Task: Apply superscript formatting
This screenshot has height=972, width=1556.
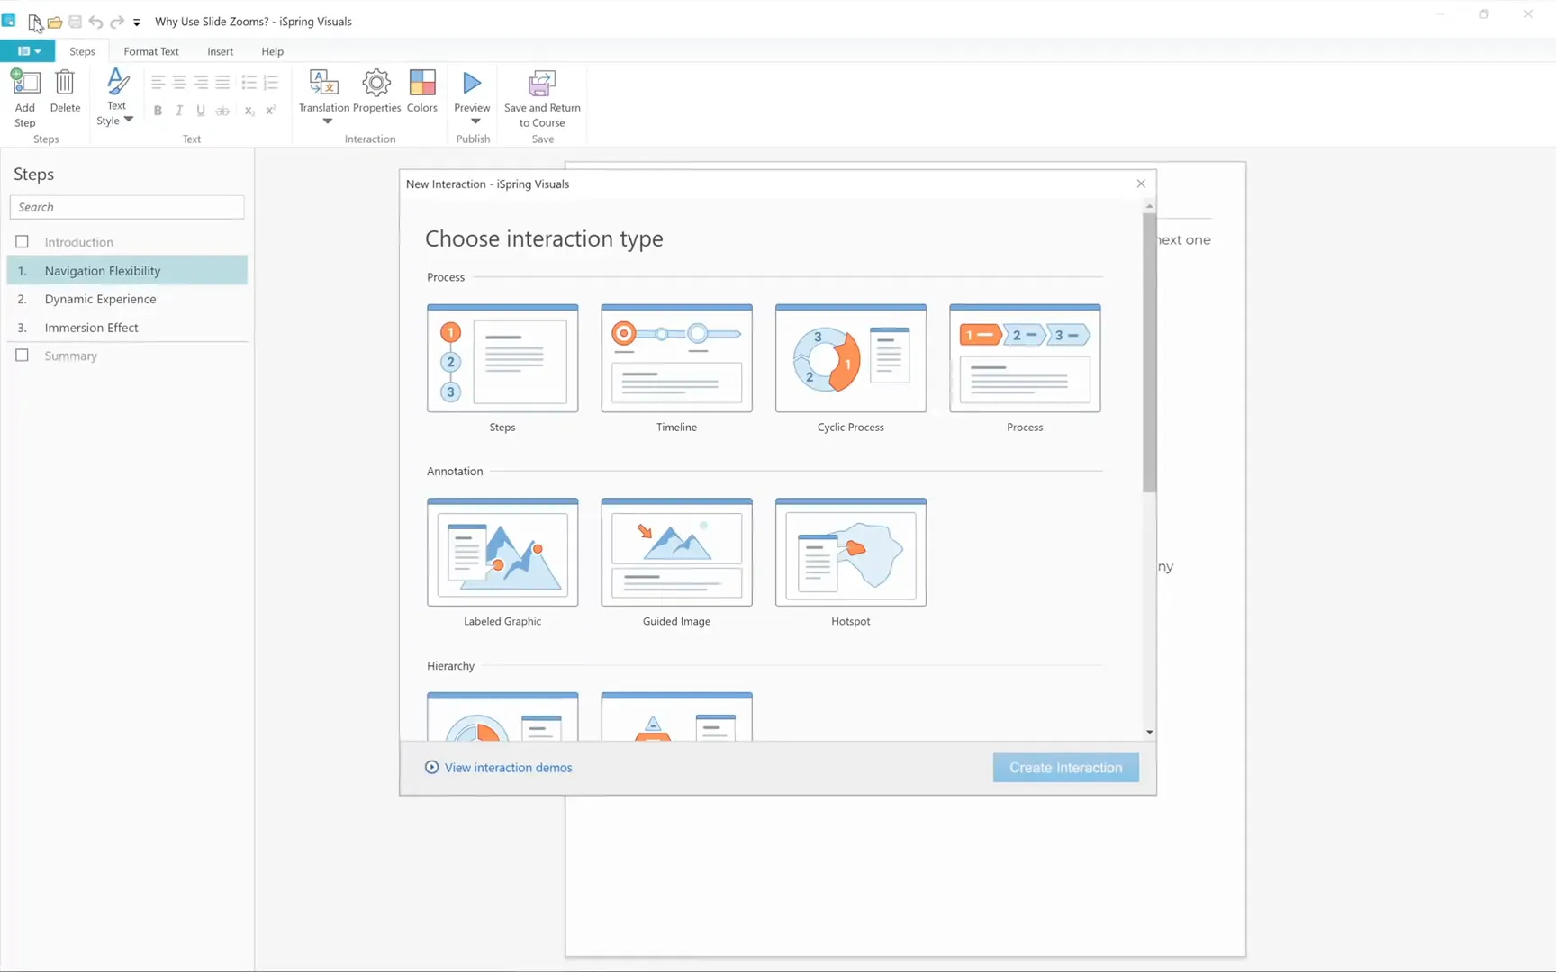Action: coord(271,111)
